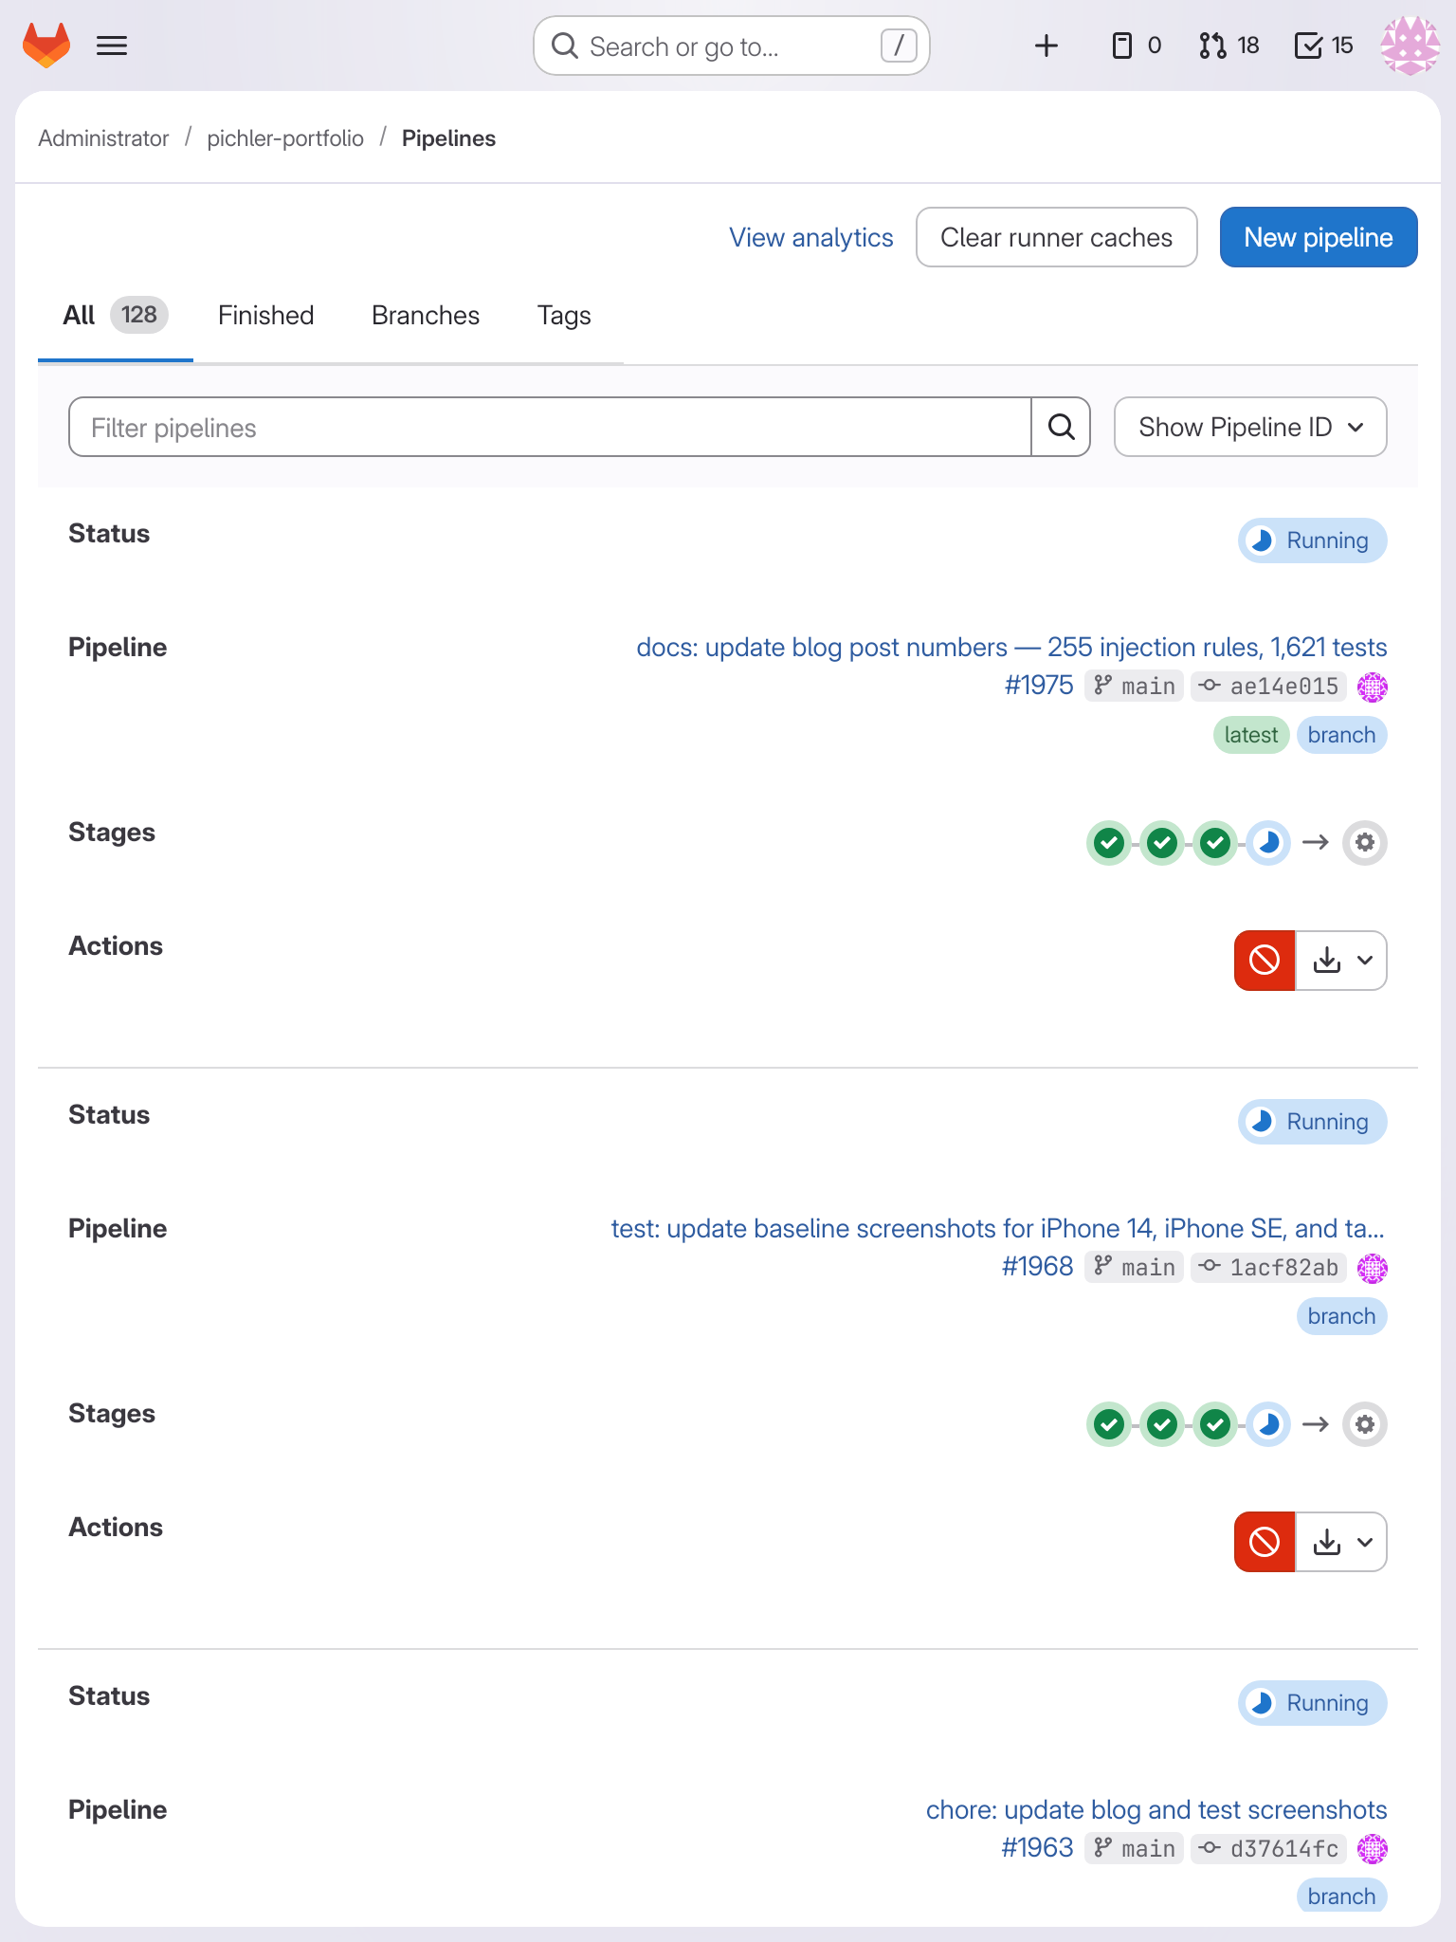Click the New pipeline button
This screenshot has height=1942, width=1456.
pyautogui.click(x=1318, y=237)
